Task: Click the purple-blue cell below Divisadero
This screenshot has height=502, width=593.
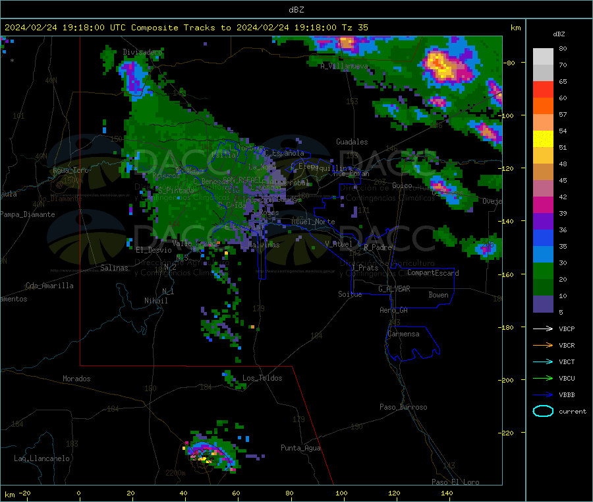Action: pos(133,78)
